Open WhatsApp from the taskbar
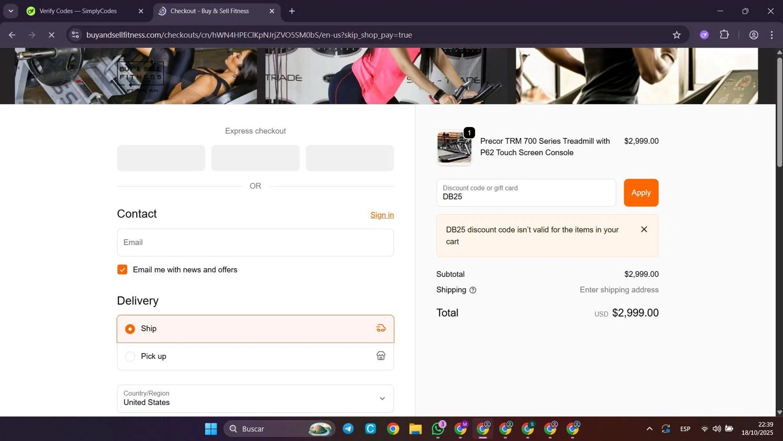Viewport: 783px width, 441px height. (x=438, y=429)
